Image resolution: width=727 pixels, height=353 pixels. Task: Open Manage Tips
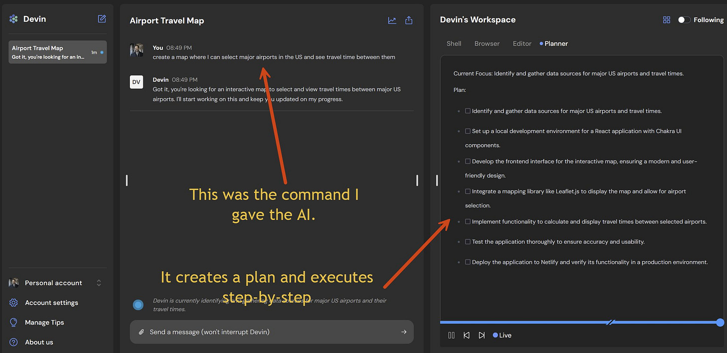click(44, 323)
